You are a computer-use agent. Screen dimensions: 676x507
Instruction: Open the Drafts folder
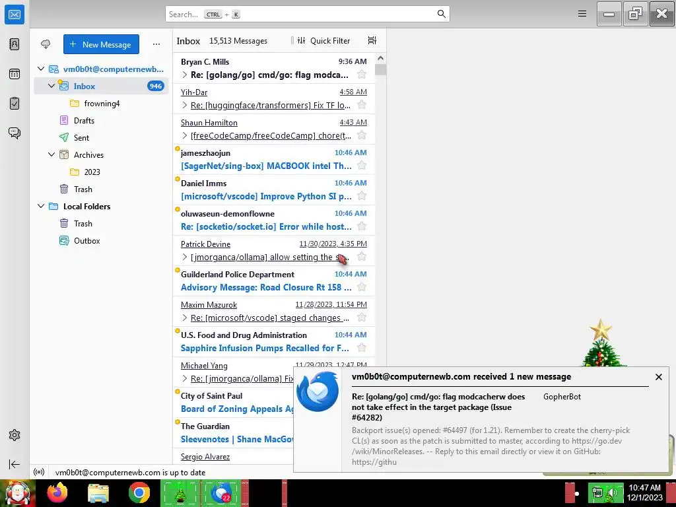coord(101,120)
